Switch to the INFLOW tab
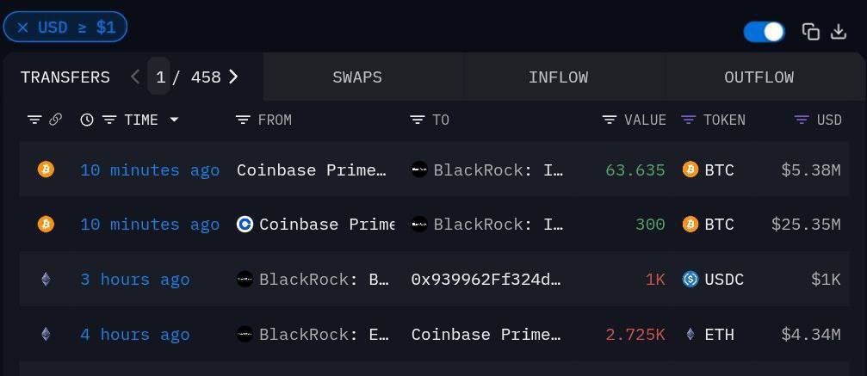Viewport: 867px width, 376px height. click(558, 77)
